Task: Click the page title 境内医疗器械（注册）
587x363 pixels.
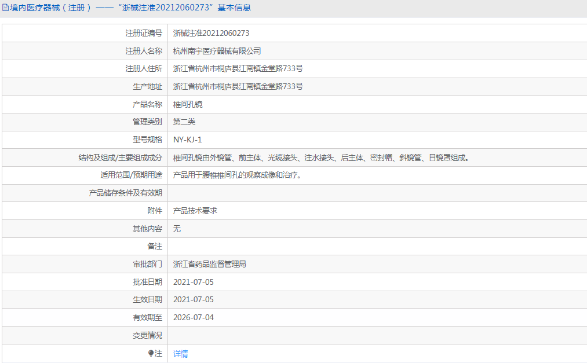Action: (52, 8)
